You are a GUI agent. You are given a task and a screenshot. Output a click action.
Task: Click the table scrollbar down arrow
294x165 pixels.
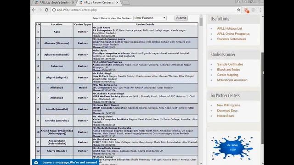[201, 163]
